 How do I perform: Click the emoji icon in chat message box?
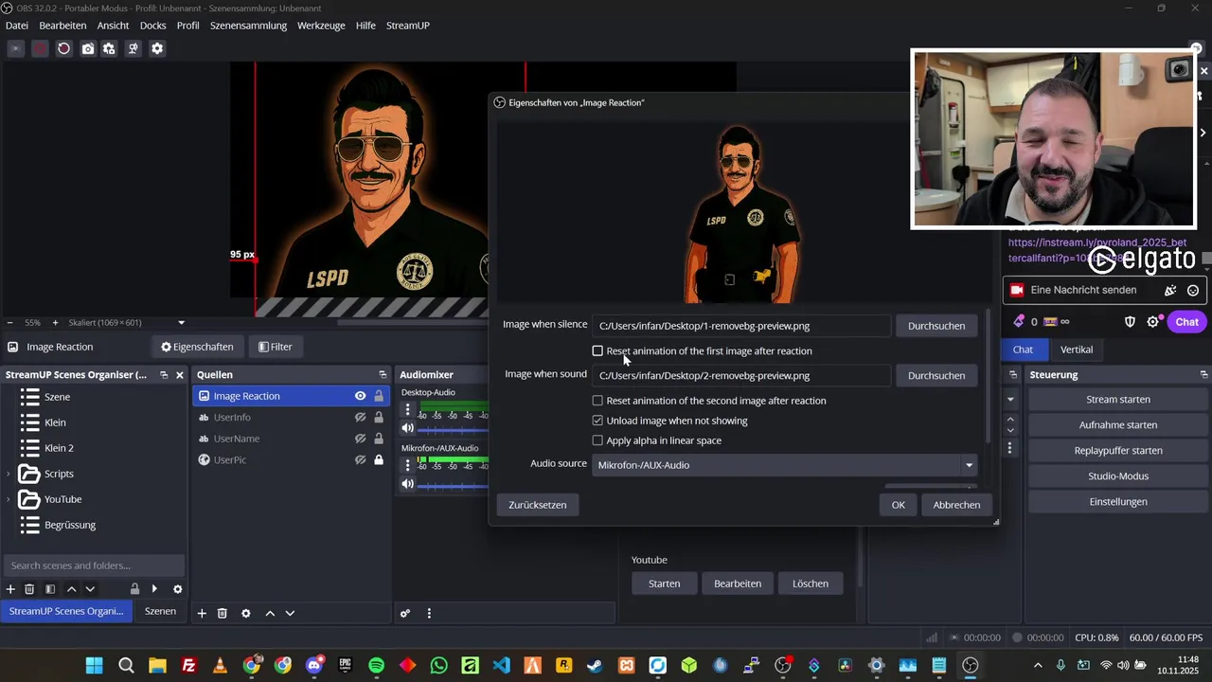[1193, 291]
